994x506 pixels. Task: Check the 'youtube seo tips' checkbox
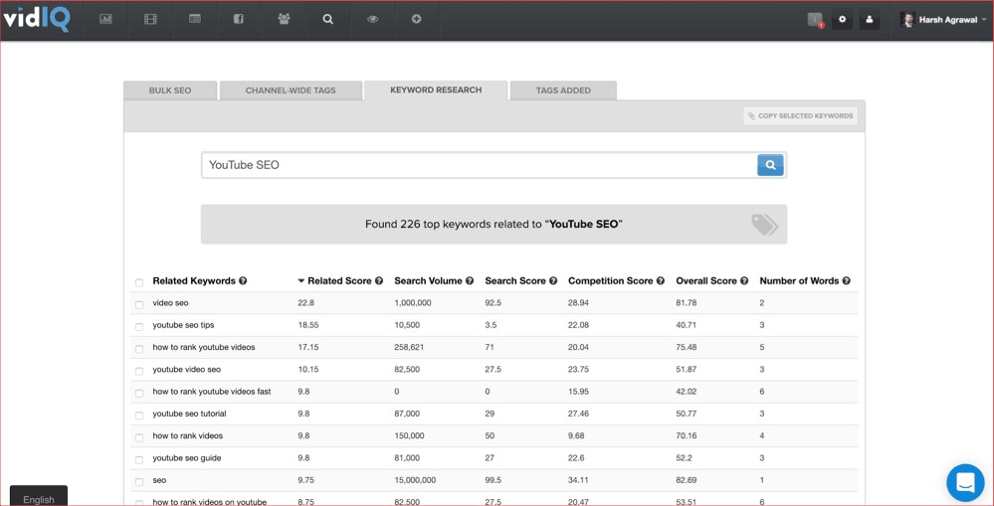(x=139, y=327)
